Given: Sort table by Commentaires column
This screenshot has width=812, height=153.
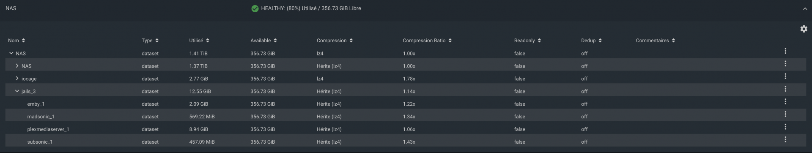Looking at the screenshot, I should point(656,41).
